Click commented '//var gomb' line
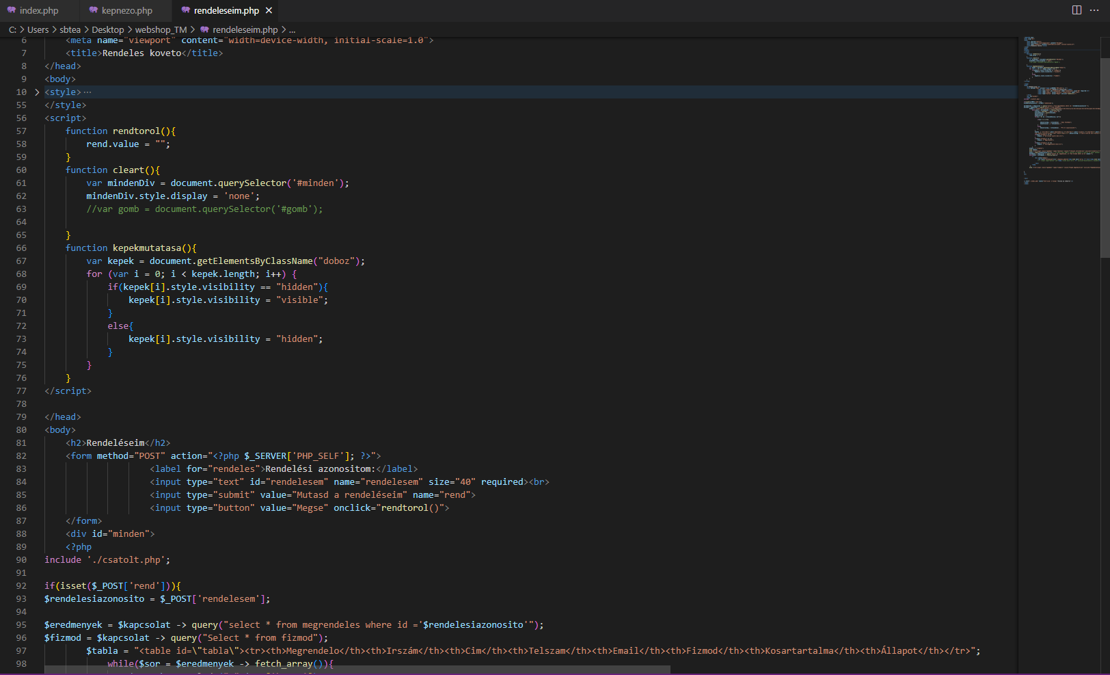 click(x=204, y=209)
